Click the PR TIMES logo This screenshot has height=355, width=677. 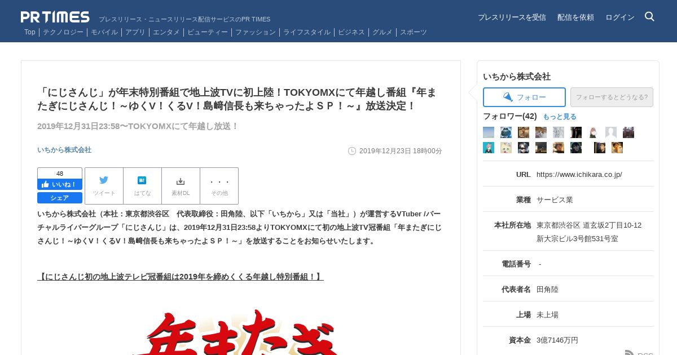coord(55,17)
